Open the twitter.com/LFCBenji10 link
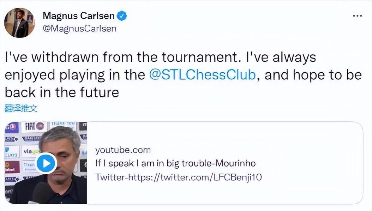 point(179,177)
